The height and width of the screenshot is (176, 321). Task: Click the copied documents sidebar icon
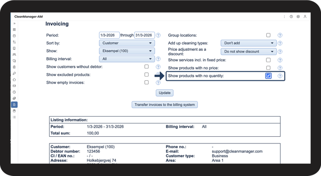coord(14,61)
